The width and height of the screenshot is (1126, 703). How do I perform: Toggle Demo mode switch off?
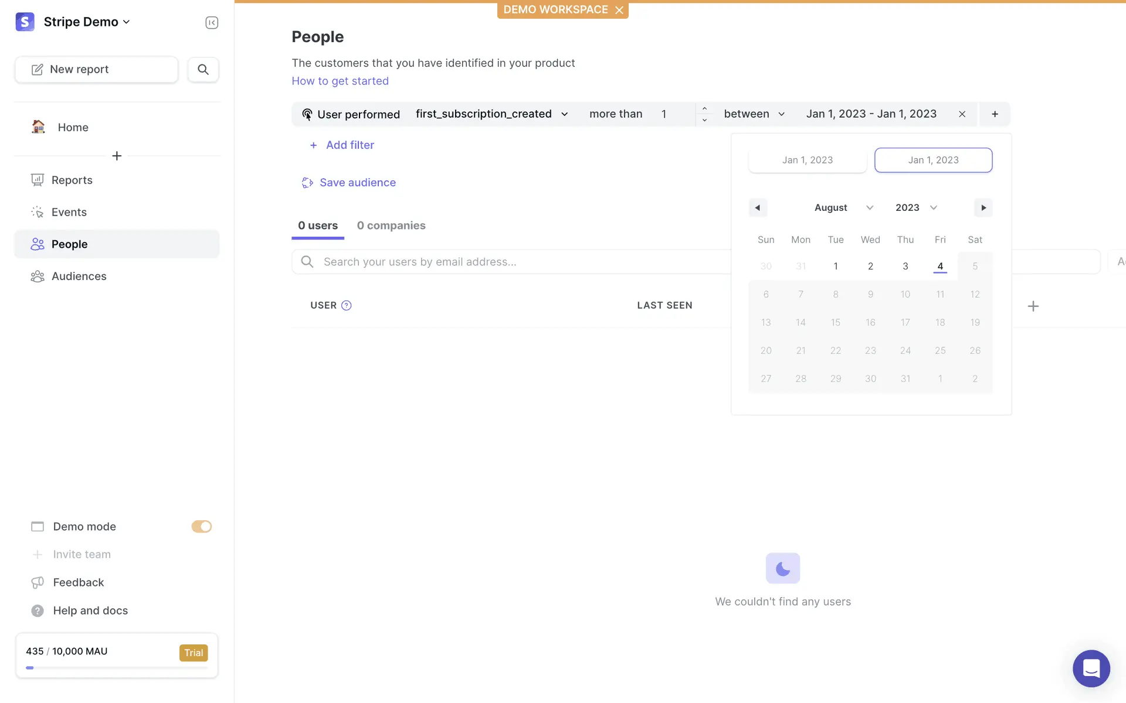click(201, 527)
